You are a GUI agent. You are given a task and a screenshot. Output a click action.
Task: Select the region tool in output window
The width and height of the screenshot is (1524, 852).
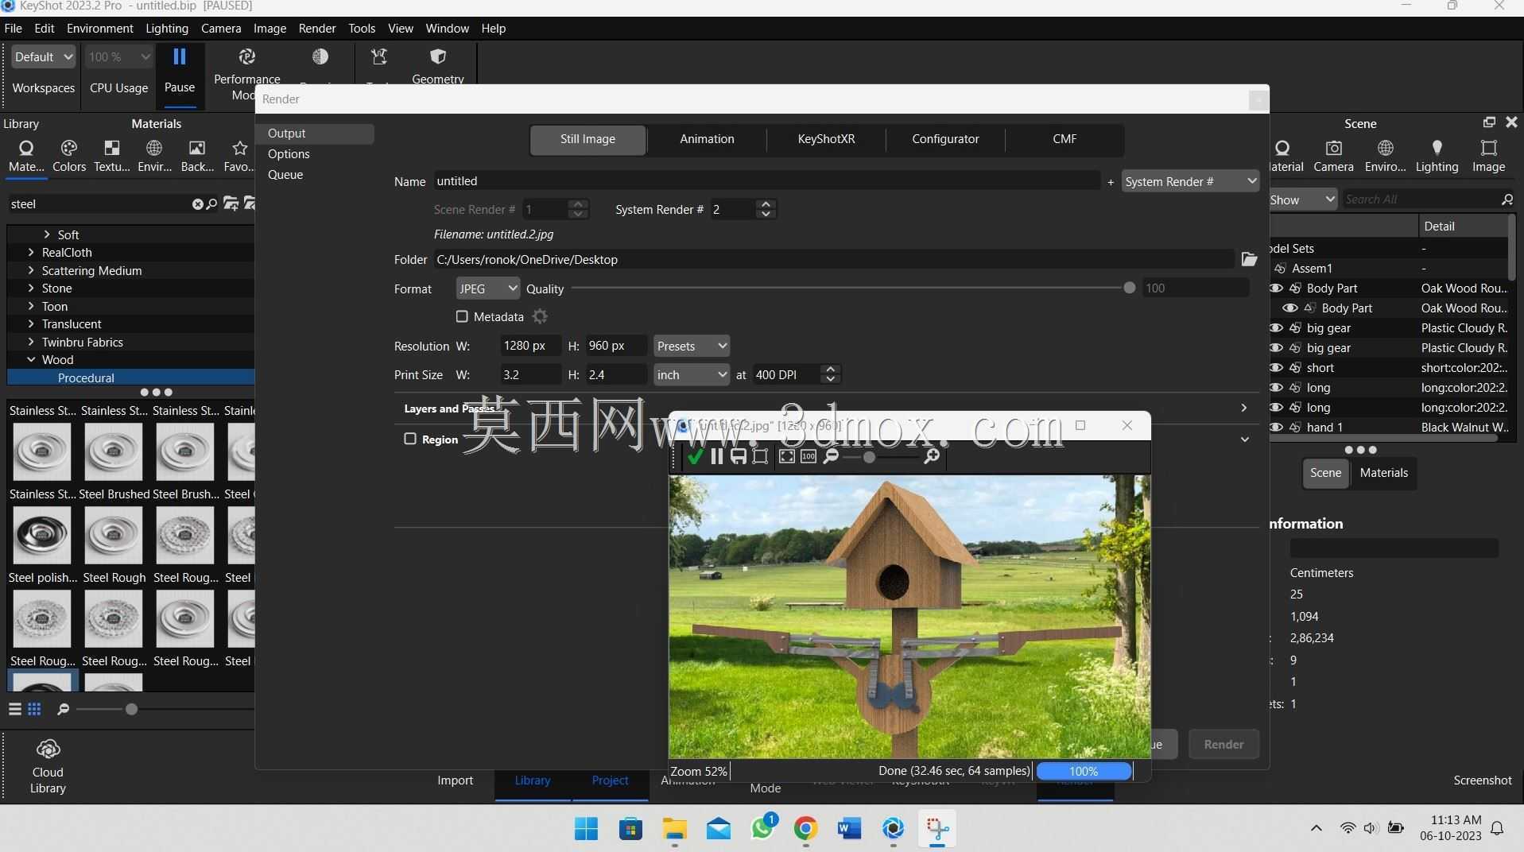pyautogui.click(x=760, y=456)
